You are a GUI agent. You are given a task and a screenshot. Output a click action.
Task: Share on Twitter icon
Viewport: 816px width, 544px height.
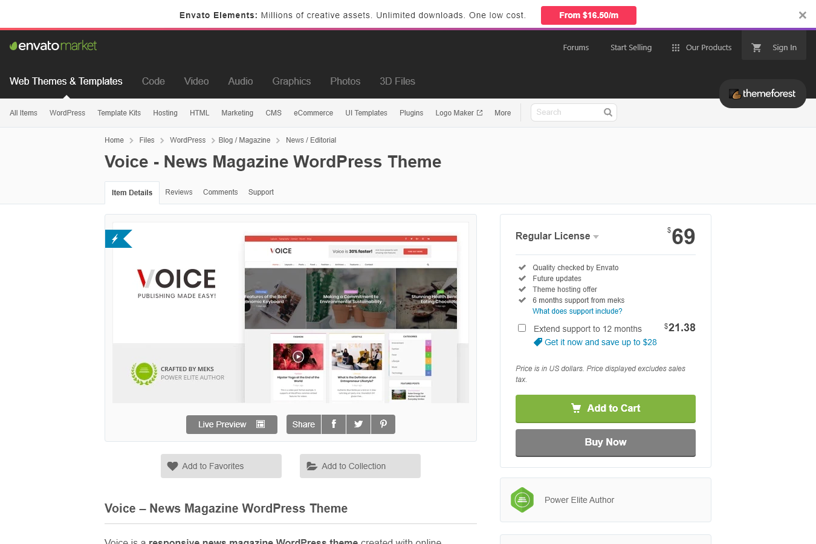(x=358, y=424)
